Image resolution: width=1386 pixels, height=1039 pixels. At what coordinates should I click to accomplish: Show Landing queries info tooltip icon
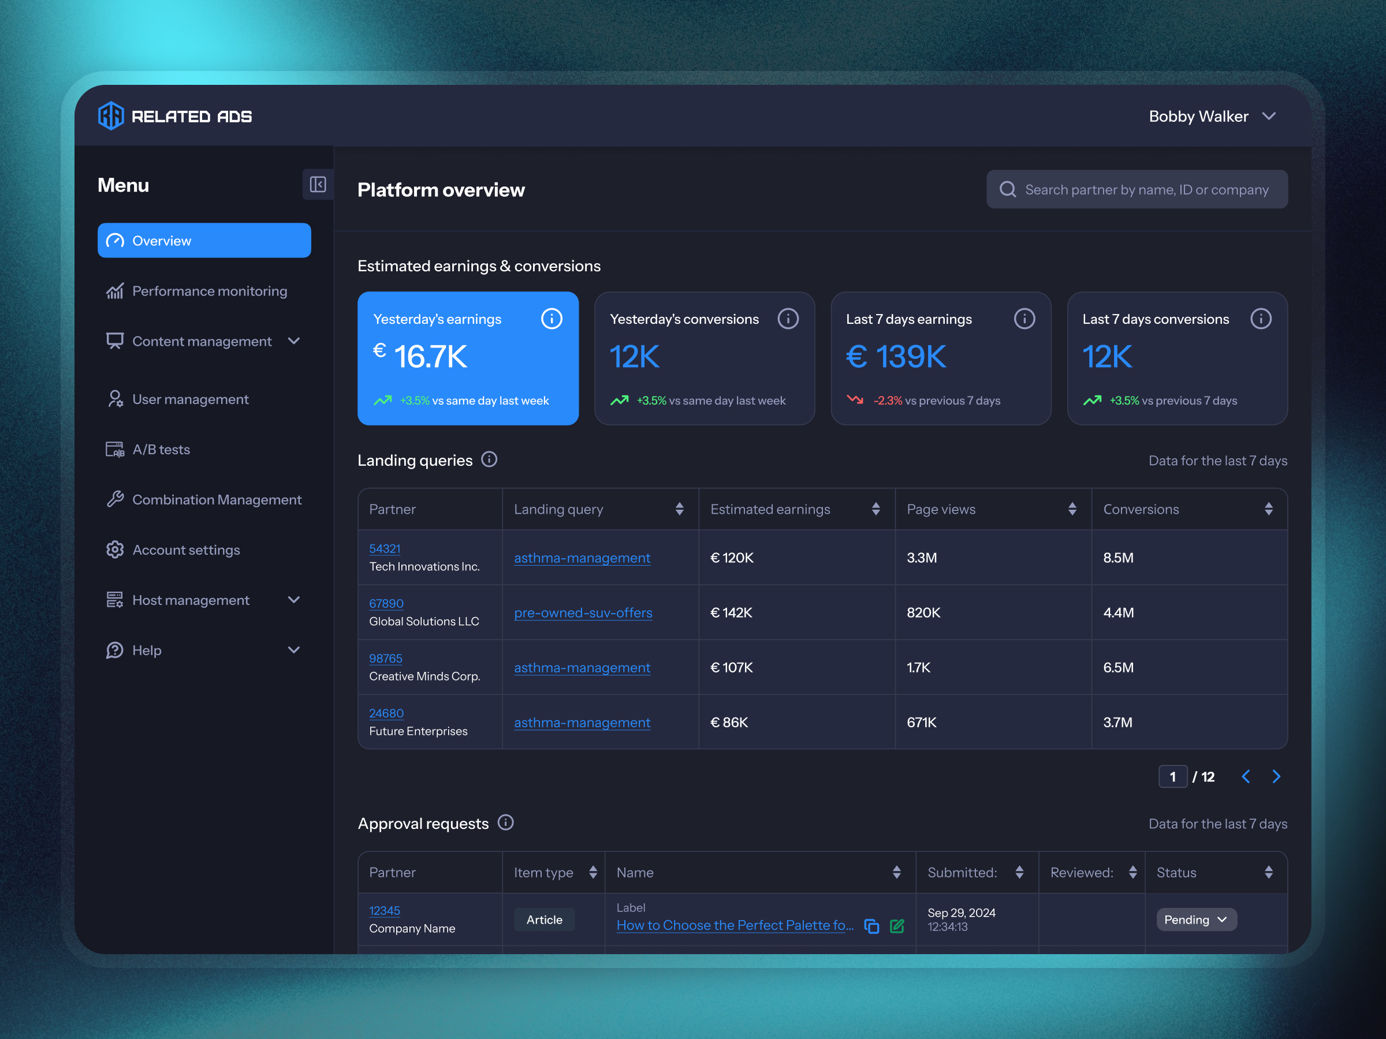(x=489, y=459)
